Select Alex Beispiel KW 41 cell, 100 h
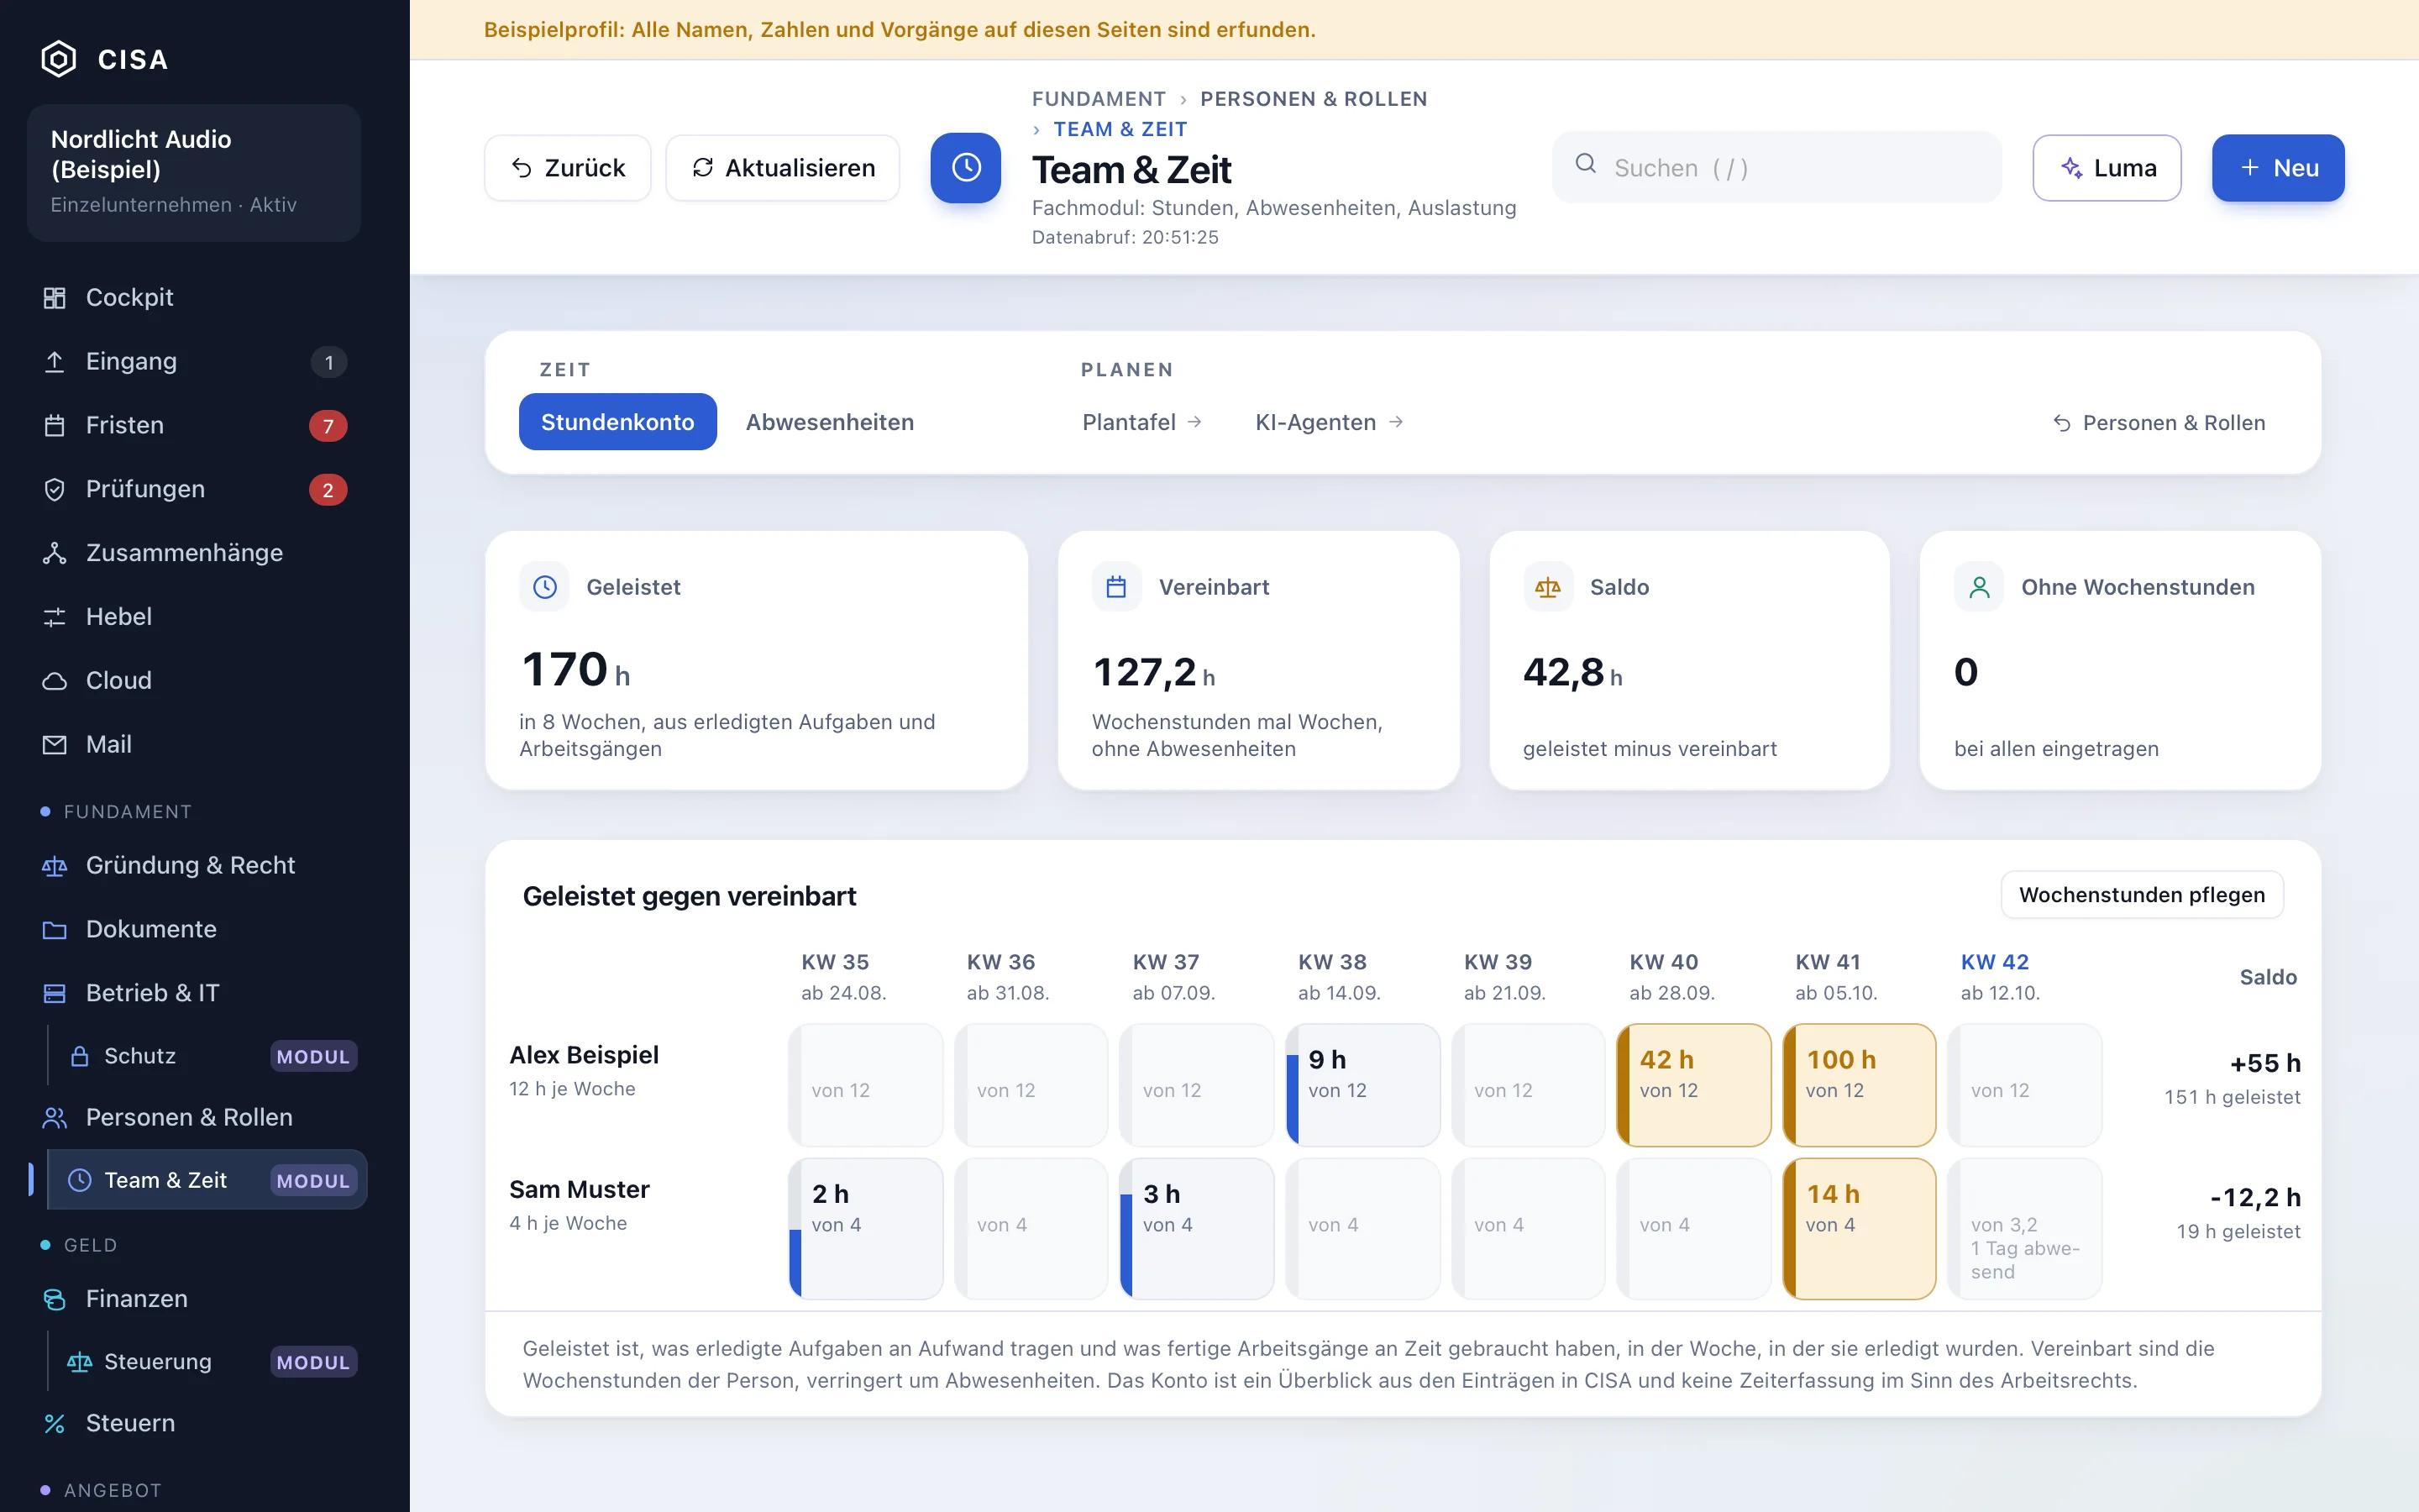Image resolution: width=2419 pixels, height=1512 pixels. pos(1860,1085)
